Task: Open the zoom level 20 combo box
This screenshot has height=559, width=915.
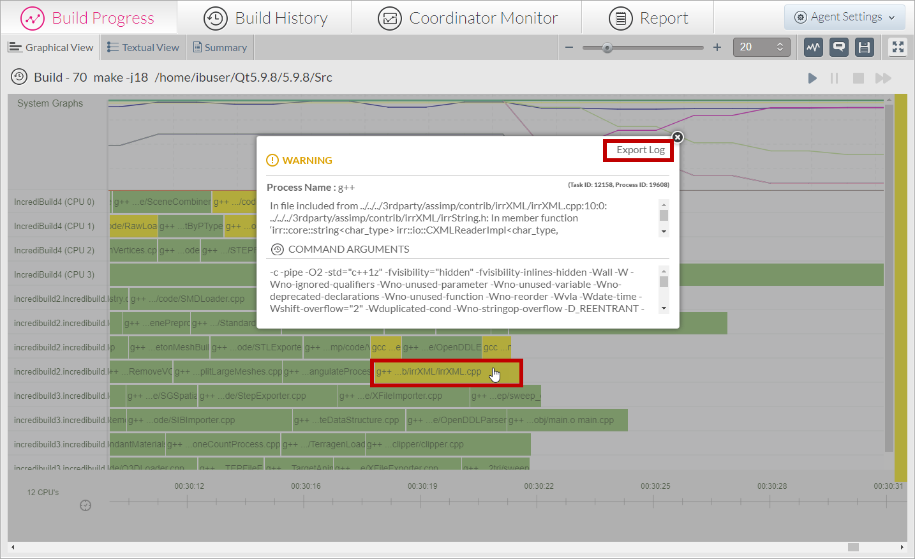Action: pyautogui.click(x=761, y=47)
